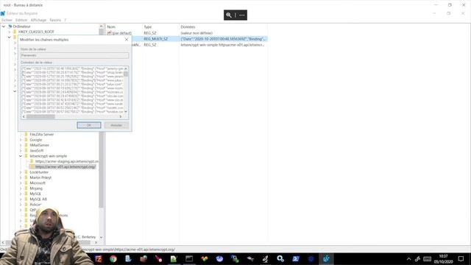The width and height of the screenshot is (471, 265).
Task: Expand the JavaSoft key
Action: [21, 150]
